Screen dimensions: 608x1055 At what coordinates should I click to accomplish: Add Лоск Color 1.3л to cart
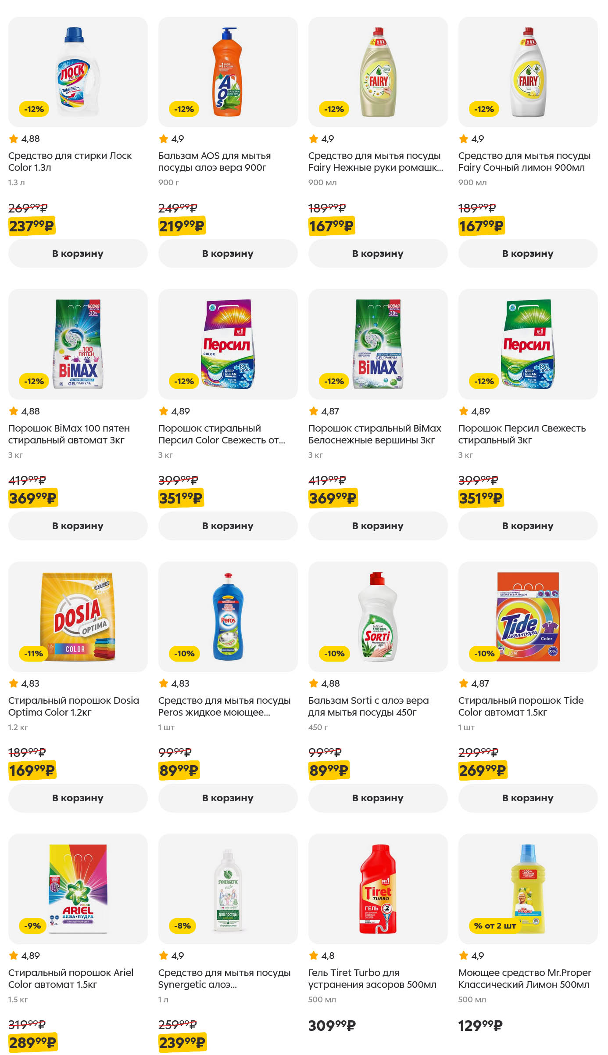click(78, 253)
